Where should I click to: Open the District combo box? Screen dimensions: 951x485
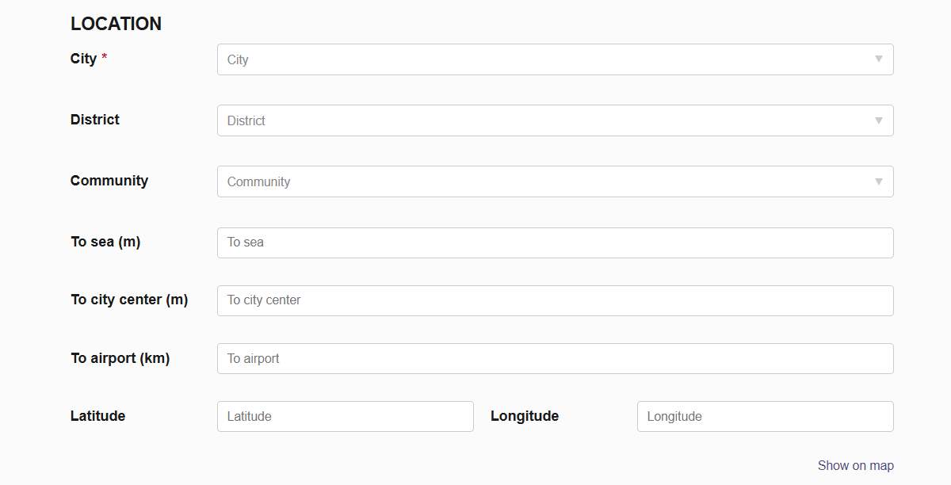click(547, 120)
